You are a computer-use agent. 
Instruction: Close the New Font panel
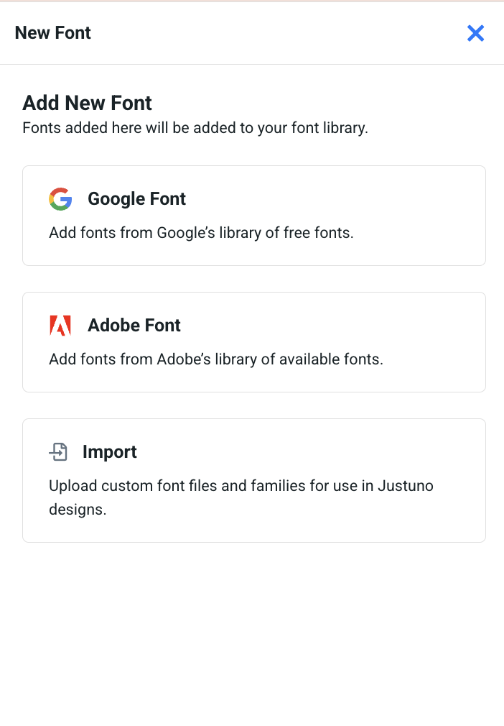pyautogui.click(x=475, y=33)
